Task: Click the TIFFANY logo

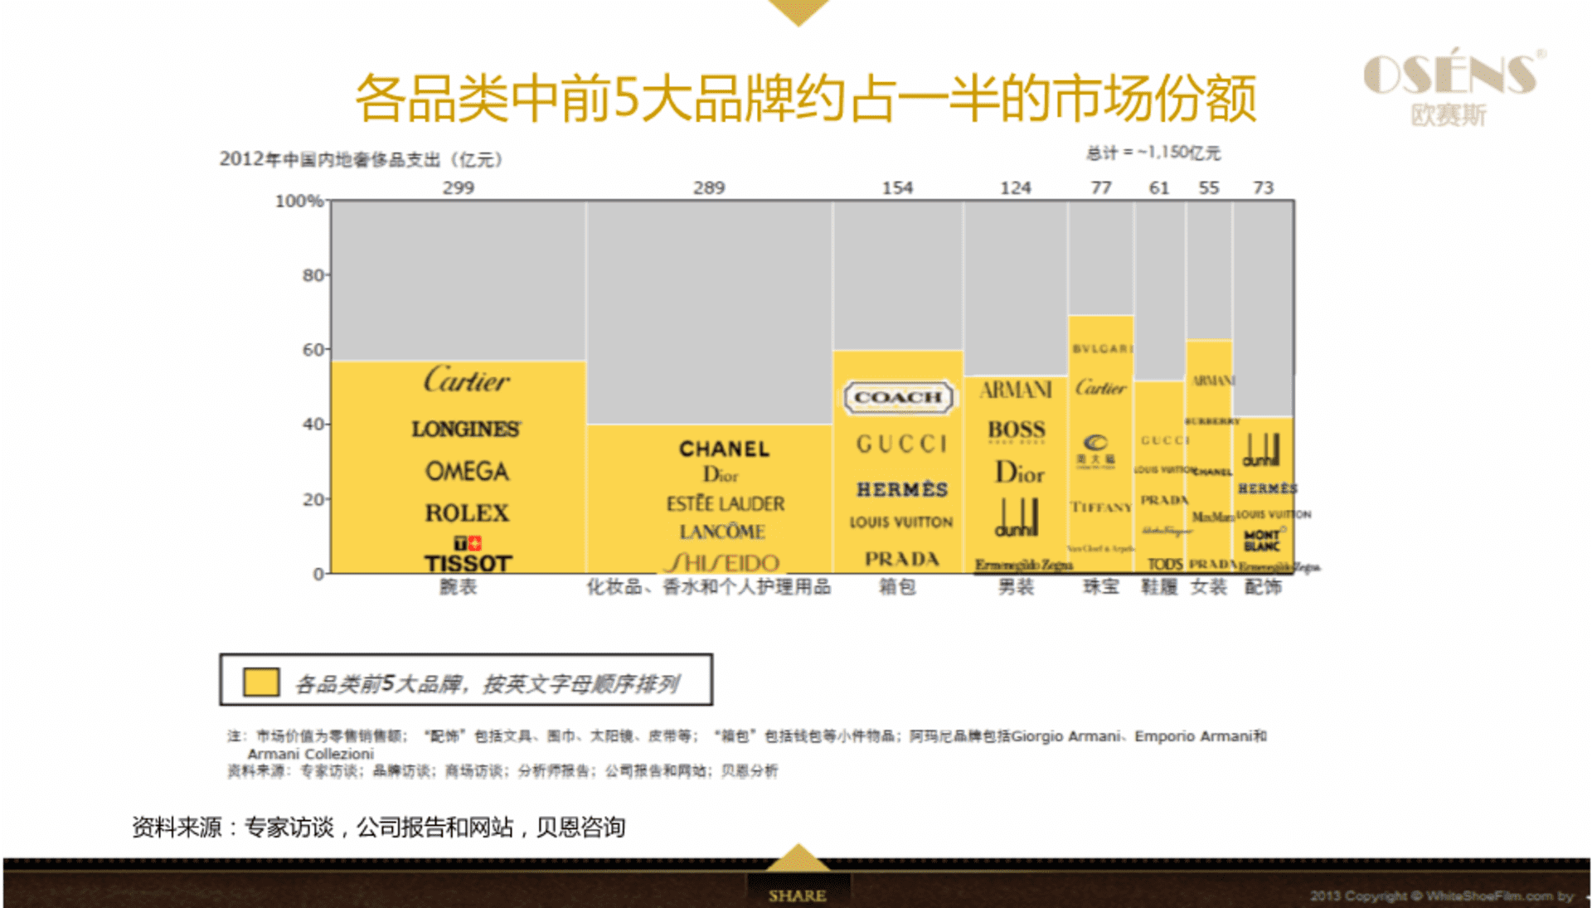Action: coord(1100,507)
